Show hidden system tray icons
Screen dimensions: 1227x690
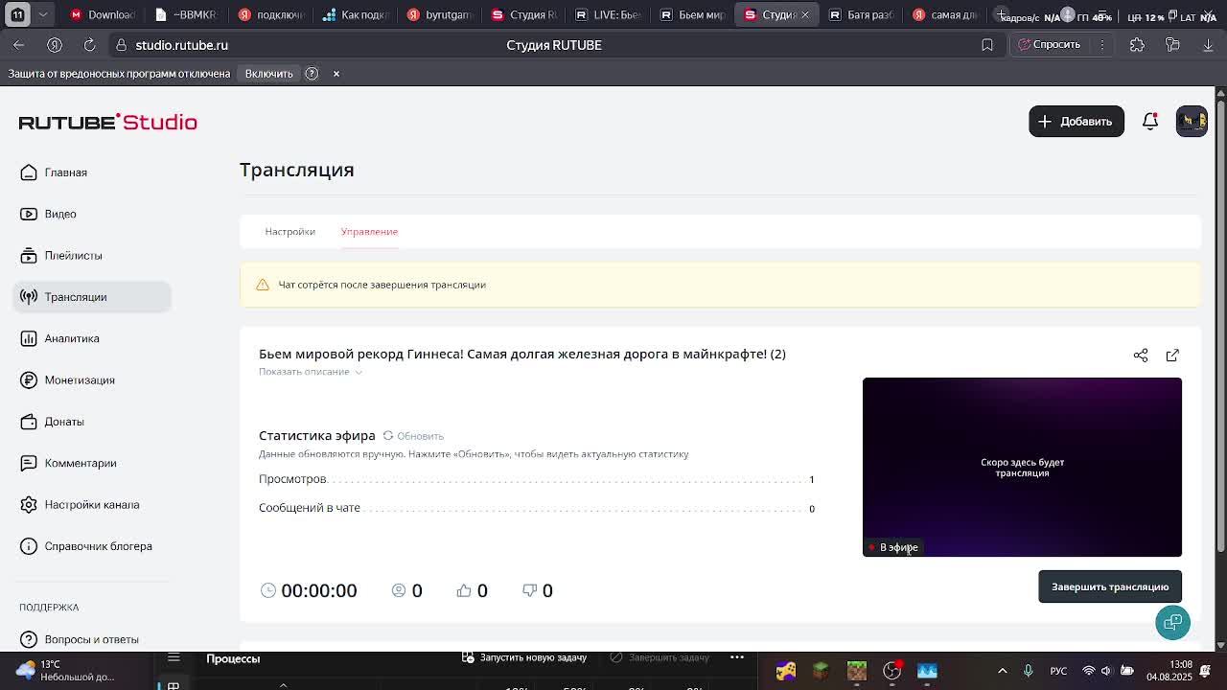pyautogui.click(x=1003, y=671)
